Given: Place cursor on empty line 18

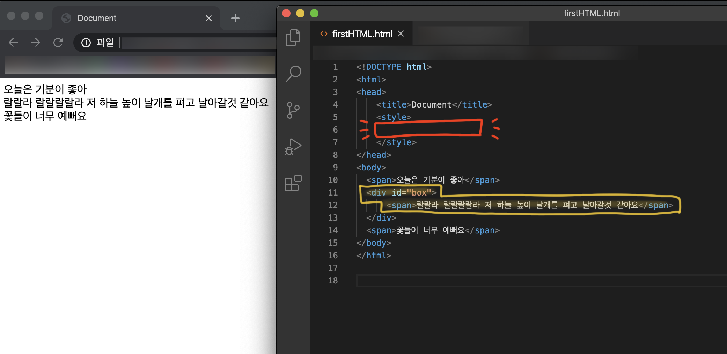Looking at the screenshot, I should (541, 281).
